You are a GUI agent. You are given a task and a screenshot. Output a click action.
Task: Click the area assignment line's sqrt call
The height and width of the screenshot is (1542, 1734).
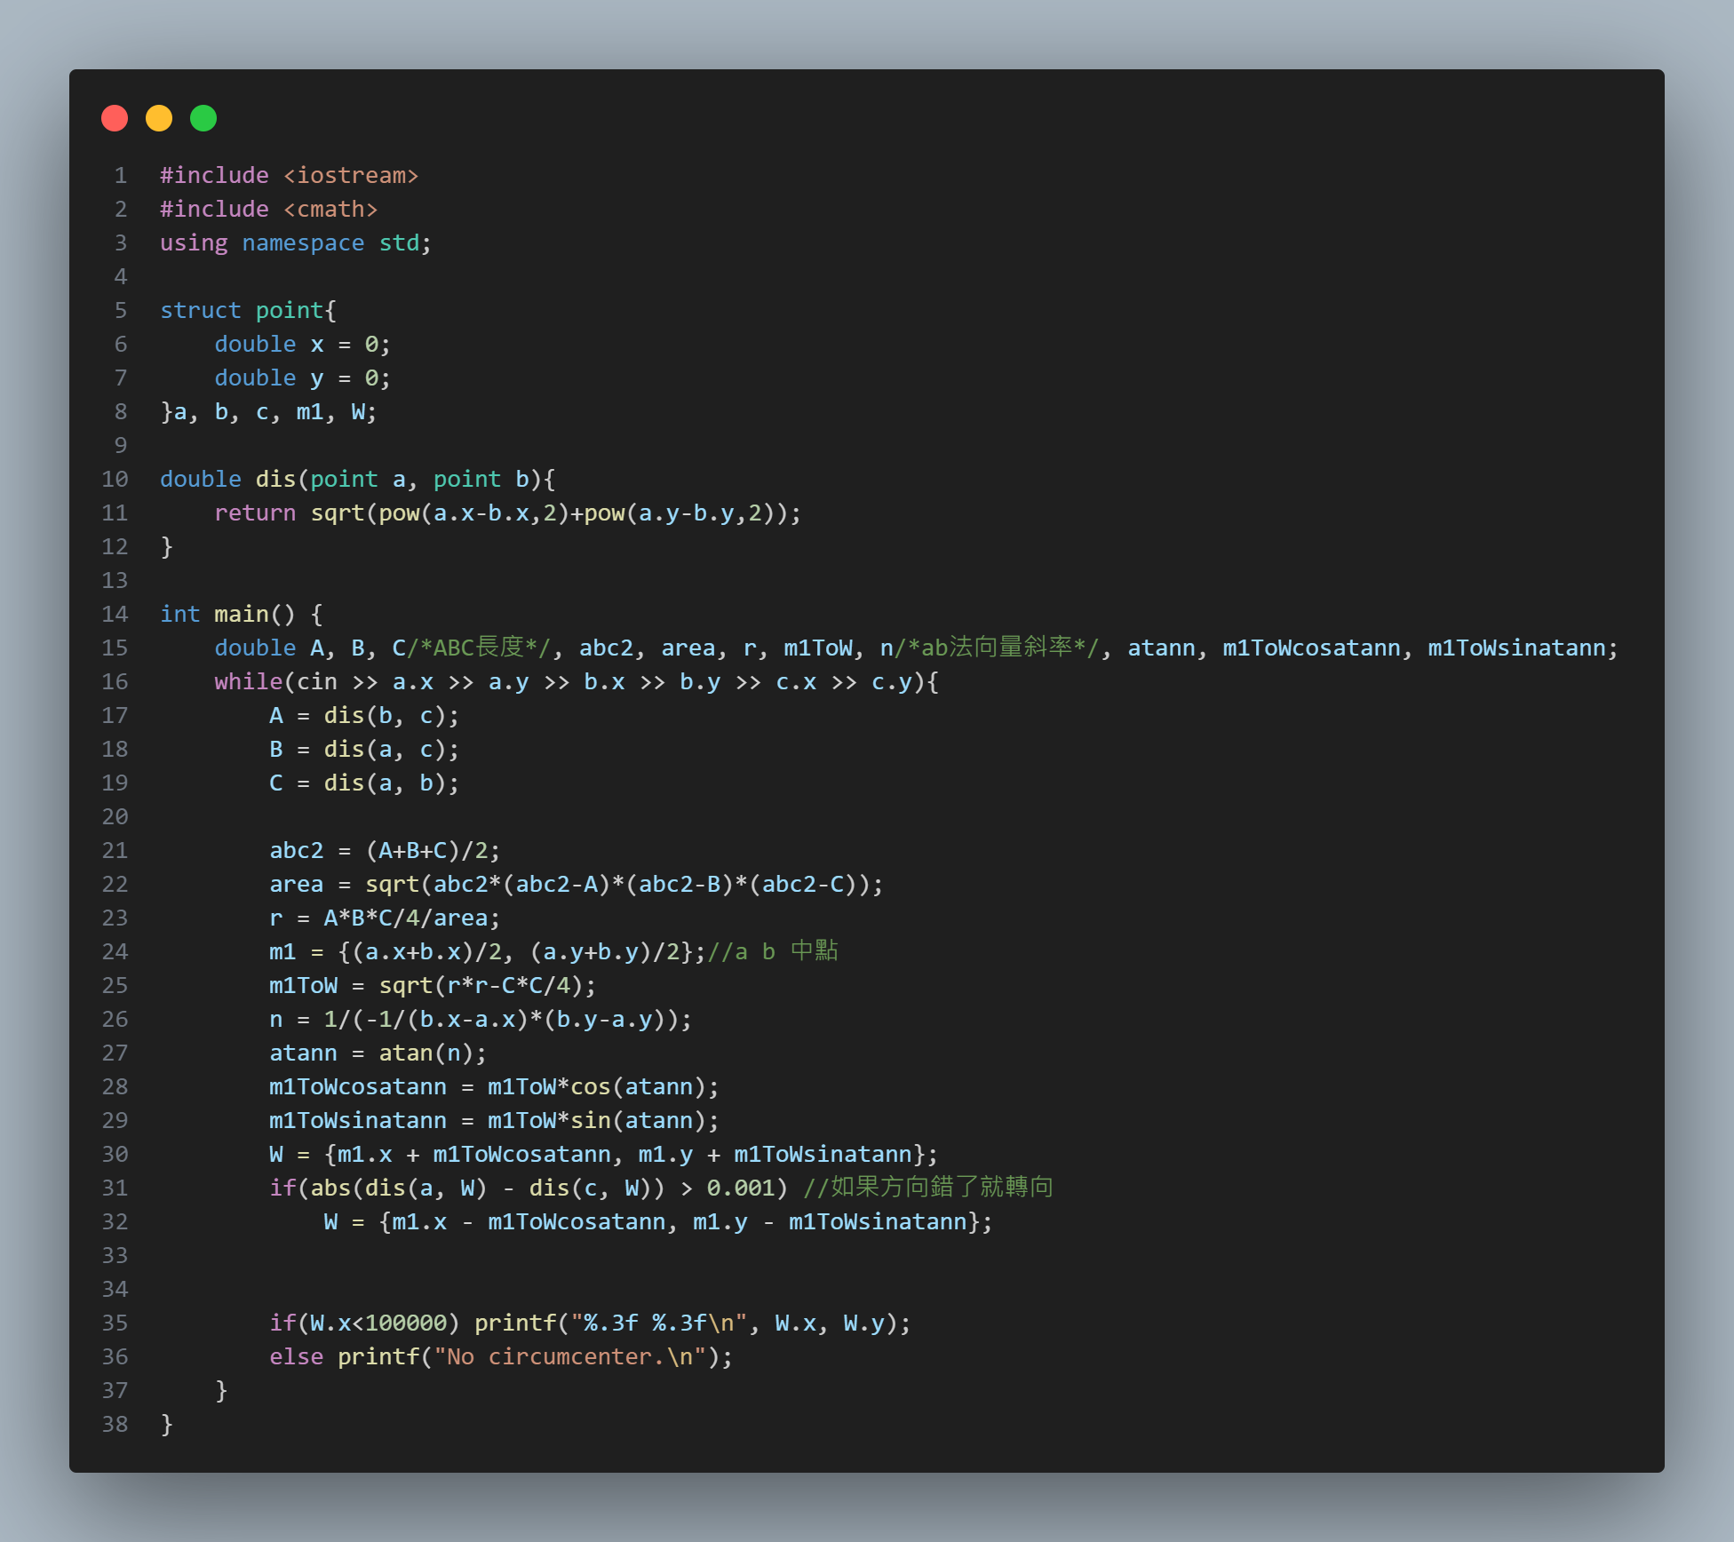391,884
